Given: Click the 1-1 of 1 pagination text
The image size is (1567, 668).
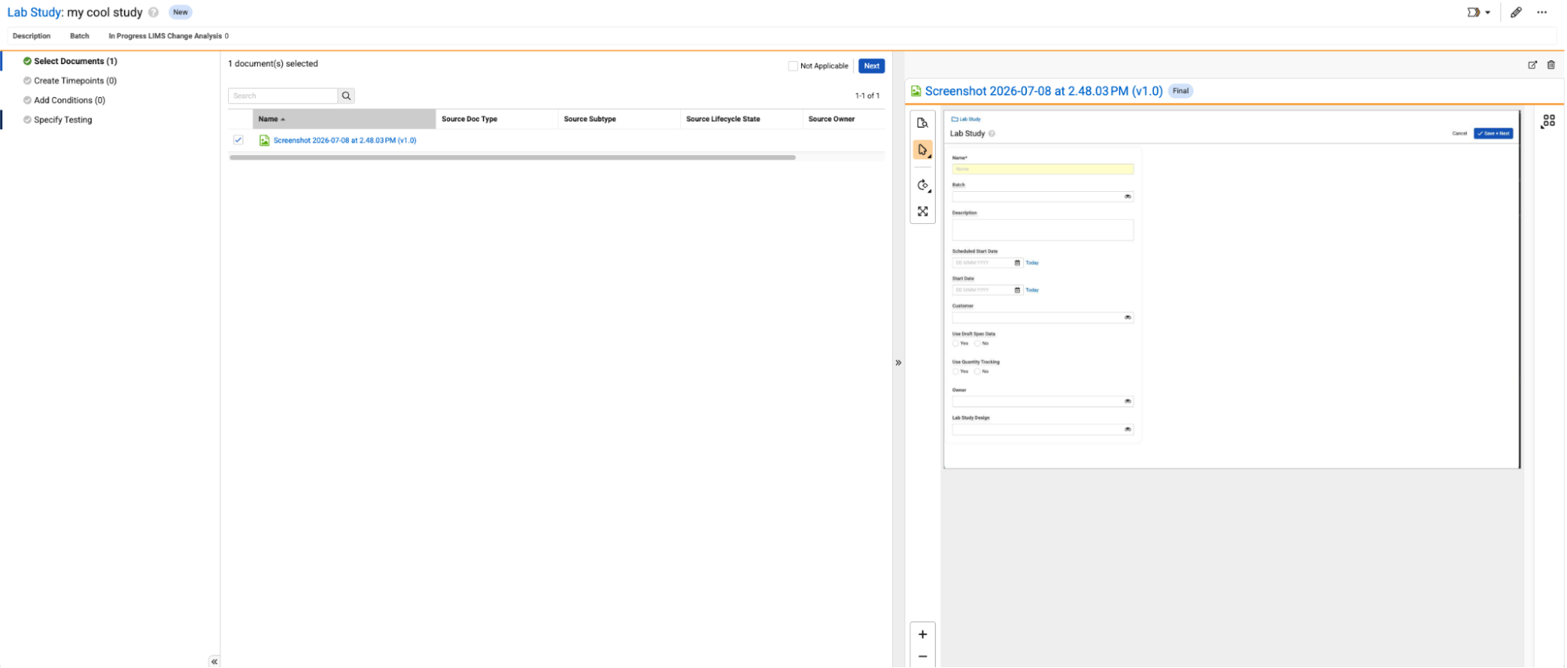Looking at the screenshot, I should pos(867,96).
